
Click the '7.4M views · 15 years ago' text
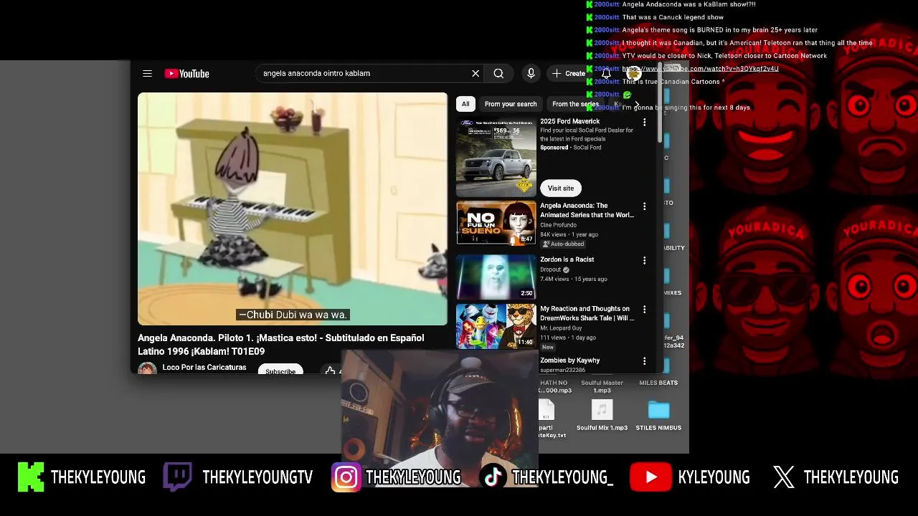[x=574, y=279]
